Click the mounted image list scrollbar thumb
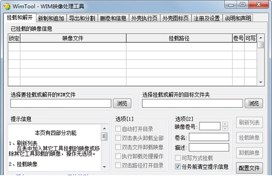Image resolution: width=272 pixels, height=182 pixels. (x=261, y=45)
